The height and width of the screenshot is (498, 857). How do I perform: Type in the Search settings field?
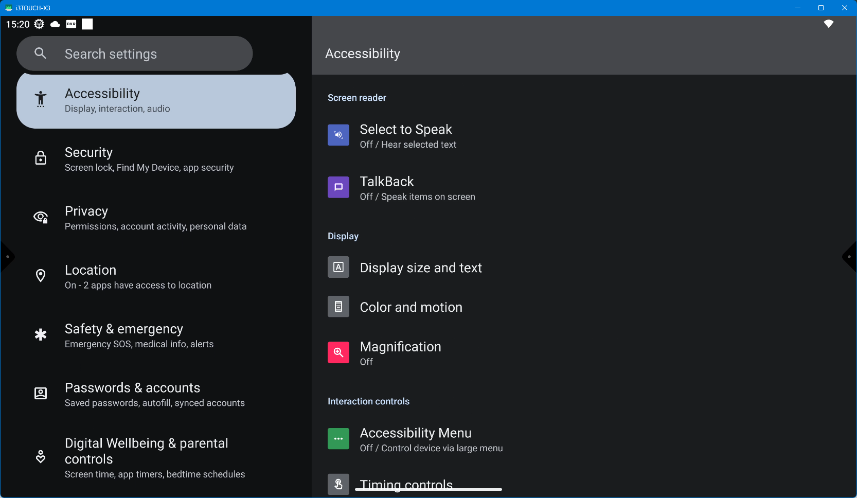pos(149,54)
